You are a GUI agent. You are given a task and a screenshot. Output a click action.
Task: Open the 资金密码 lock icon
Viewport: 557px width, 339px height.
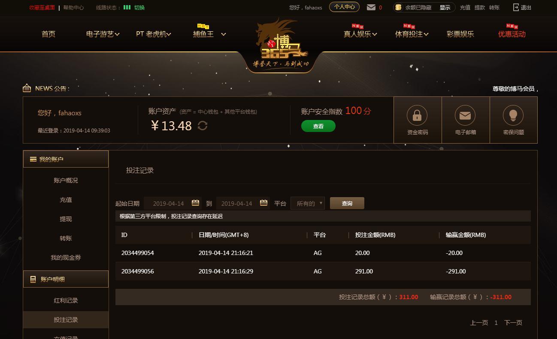417,116
